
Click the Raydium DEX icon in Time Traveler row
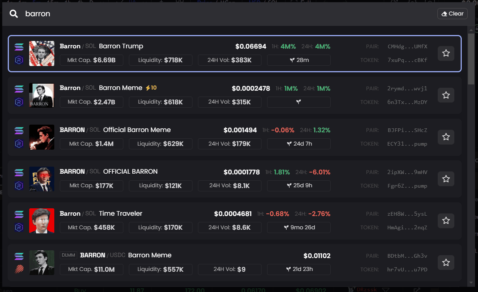pyautogui.click(x=19, y=227)
